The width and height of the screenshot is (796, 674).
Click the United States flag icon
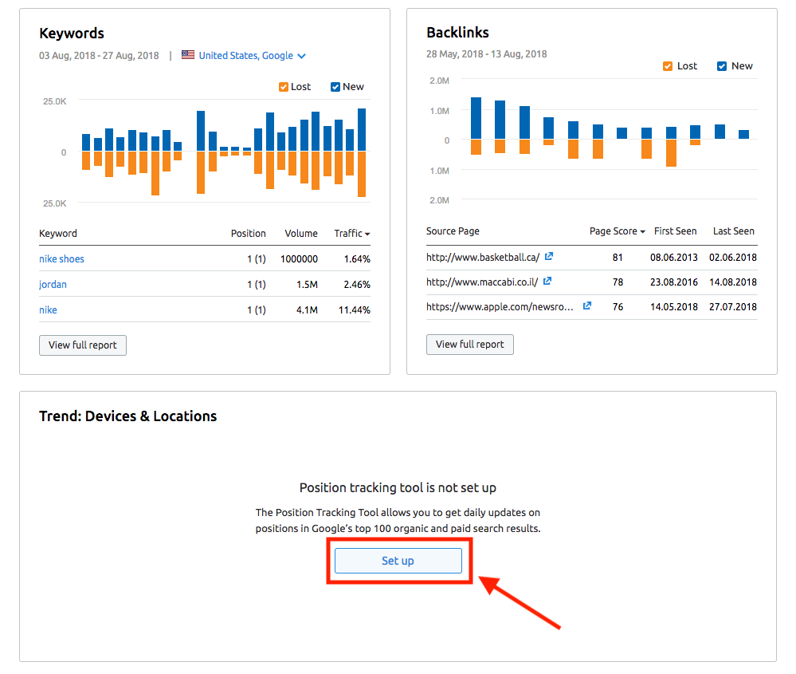[188, 55]
